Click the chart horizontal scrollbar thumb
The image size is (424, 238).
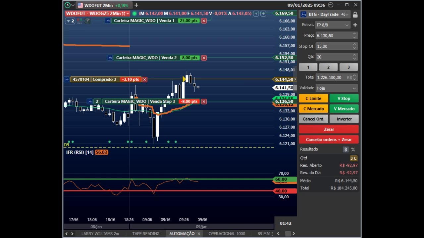(288, 234)
